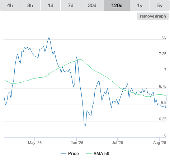Click the May '26 axis marker
Image resolution: width=170 pixels, height=163 pixels.
pos(35,143)
